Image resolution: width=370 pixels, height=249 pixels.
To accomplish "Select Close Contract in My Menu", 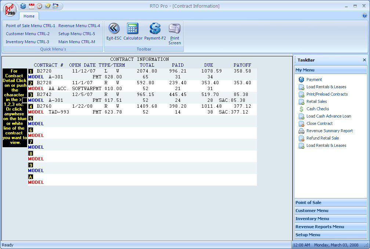I will click(319, 123).
